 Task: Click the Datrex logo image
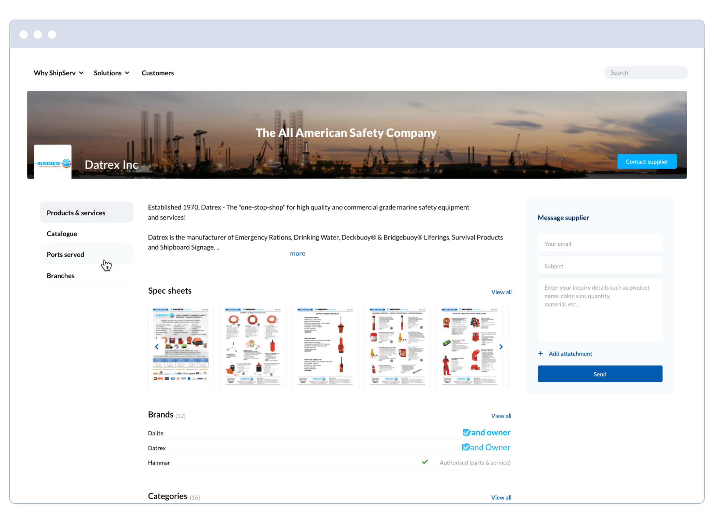(x=53, y=163)
